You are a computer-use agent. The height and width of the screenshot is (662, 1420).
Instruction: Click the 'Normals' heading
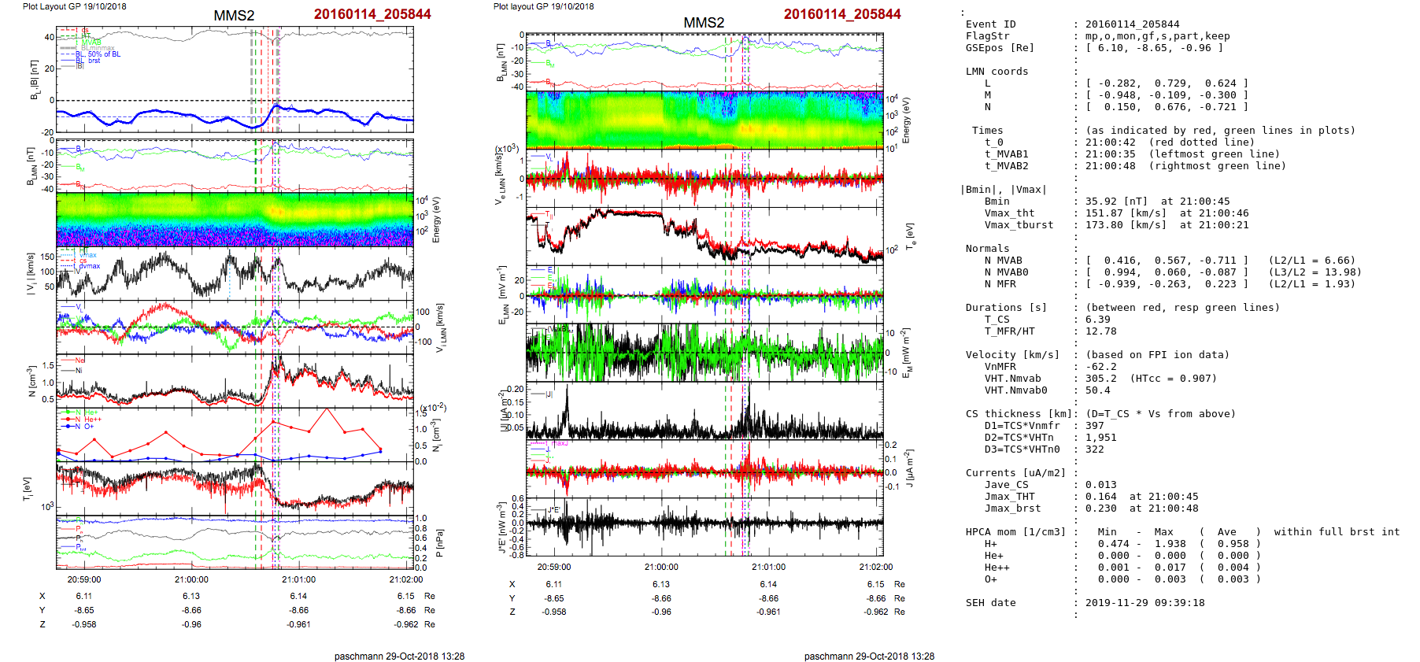tap(988, 249)
